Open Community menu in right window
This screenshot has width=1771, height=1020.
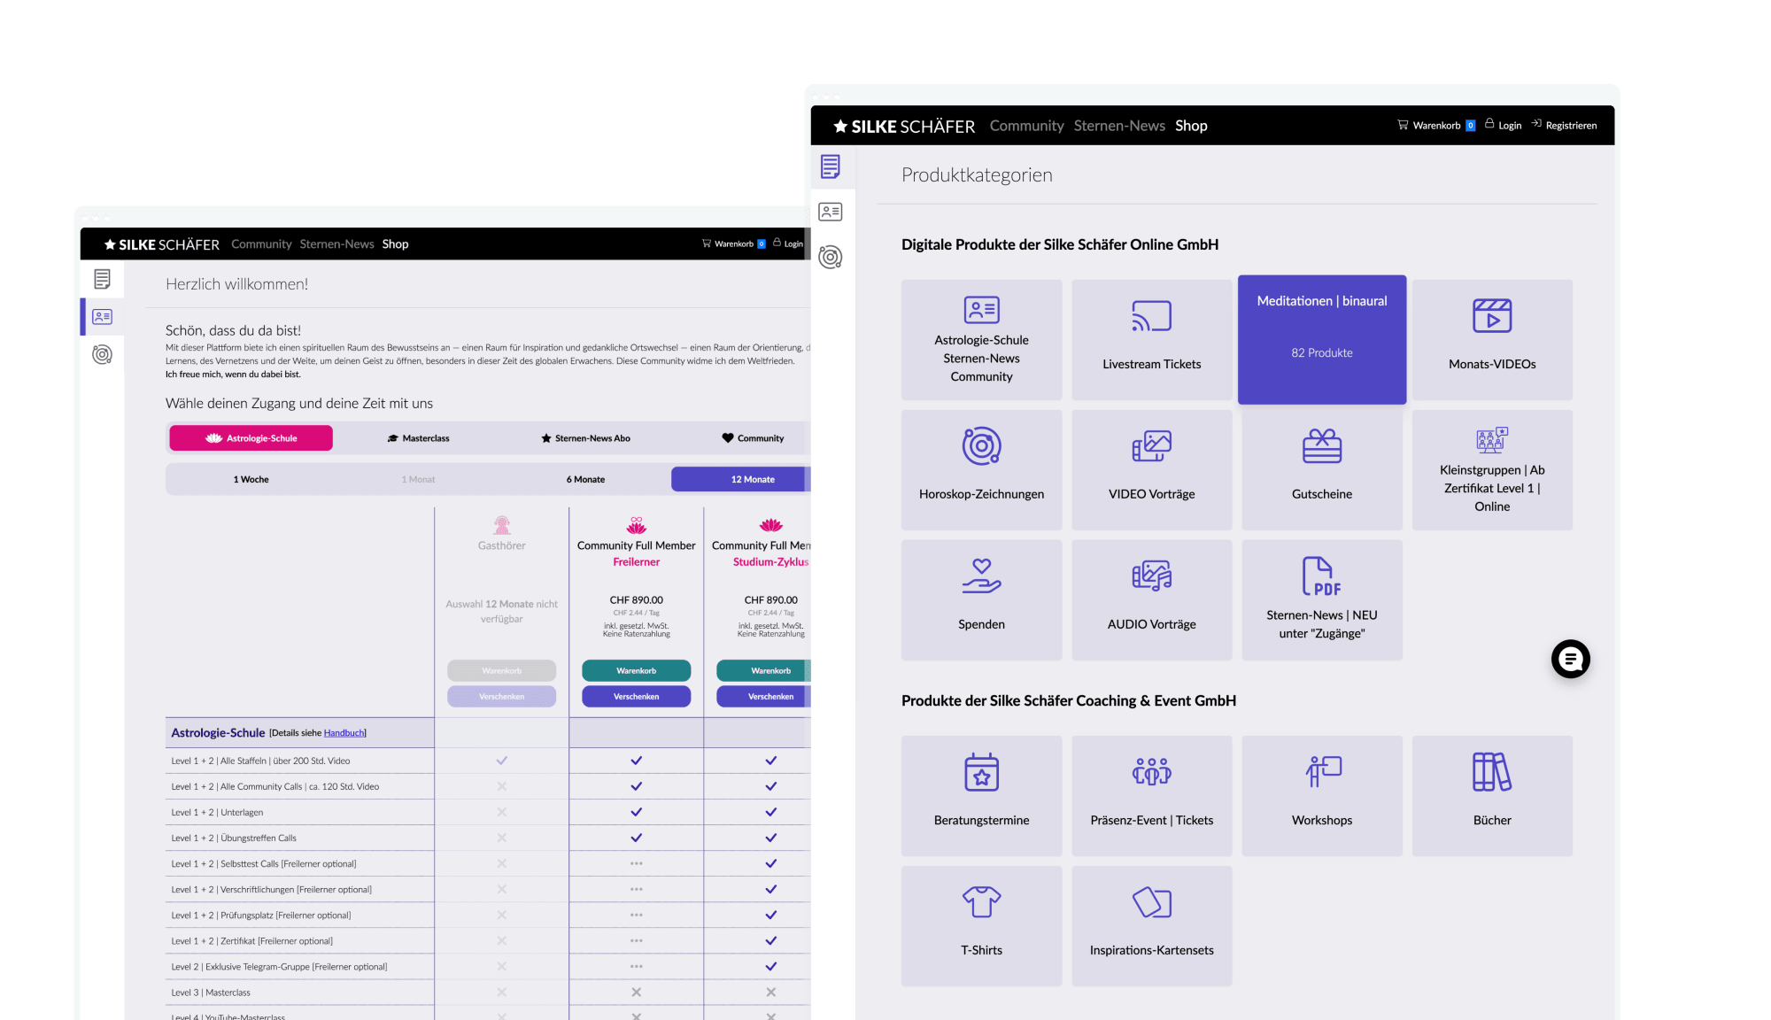tap(1026, 126)
